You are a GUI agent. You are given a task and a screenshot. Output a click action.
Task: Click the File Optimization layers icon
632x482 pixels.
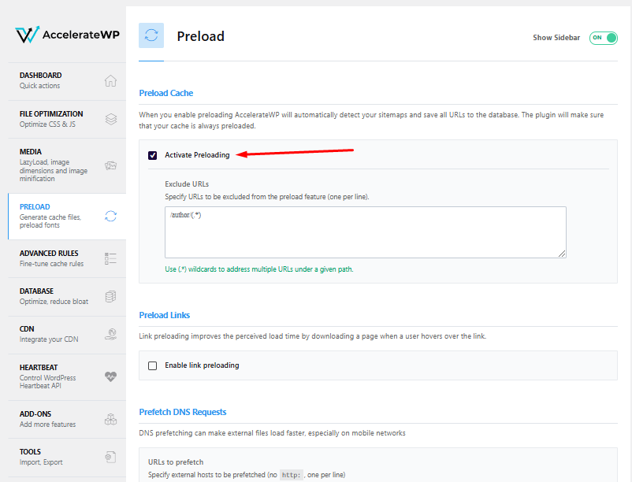(x=111, y=119)
